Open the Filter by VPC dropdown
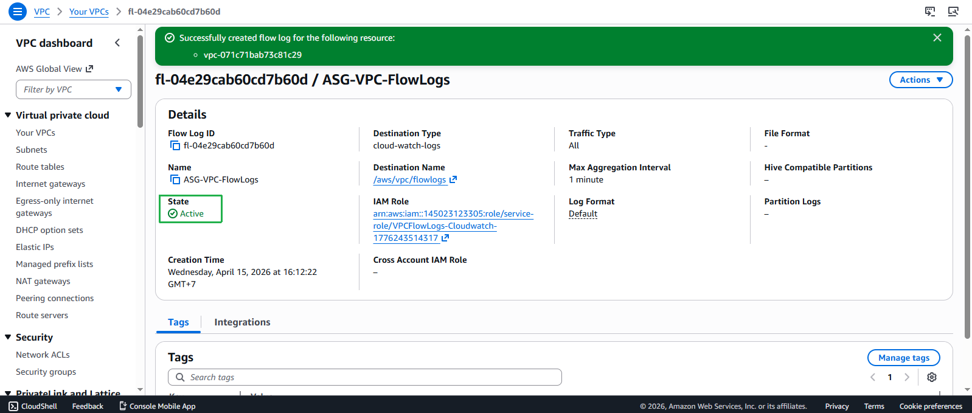Viewport: 972px width, 413px height. 74,89
